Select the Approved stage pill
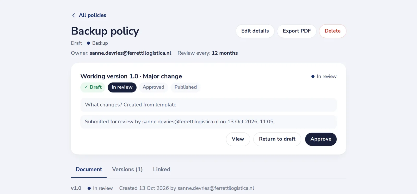Screen dimensions: 417x194 [x=153, y=87]
